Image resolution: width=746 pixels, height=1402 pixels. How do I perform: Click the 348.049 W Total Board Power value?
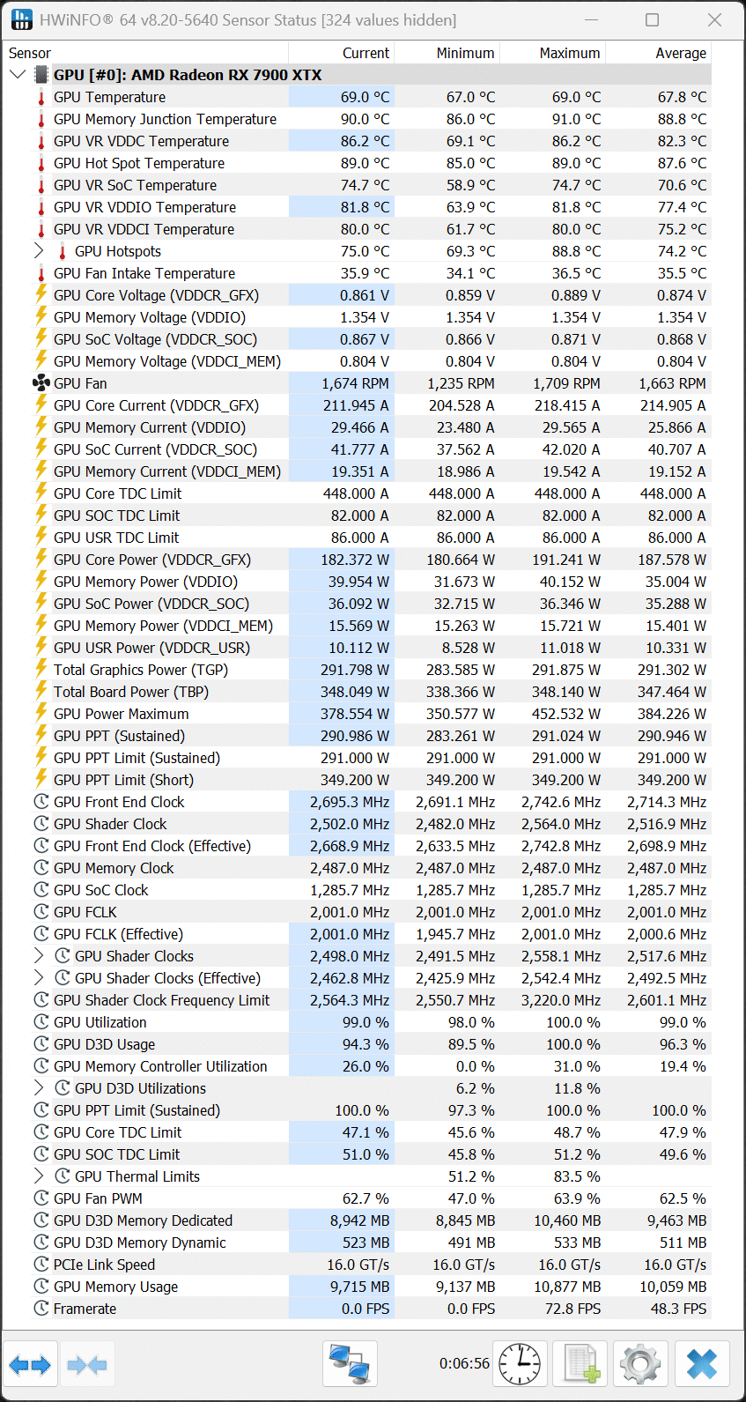point(355,692)
